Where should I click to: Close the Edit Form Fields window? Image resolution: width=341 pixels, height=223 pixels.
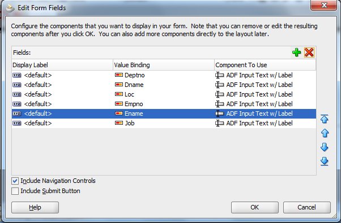tap(324, 5)
